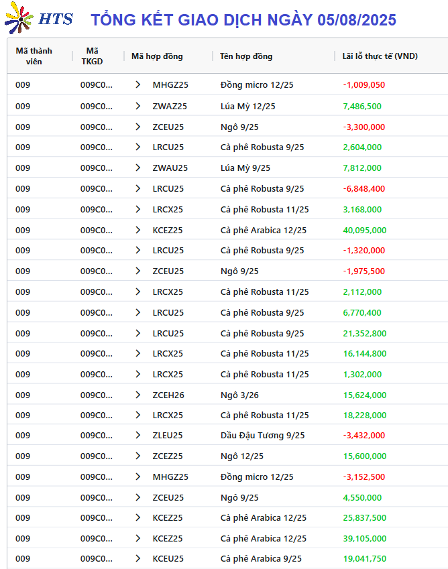This screenshot has width=448, height=569.
Task: Expand the ZWAZ25 Lúa Mỳ 12/25 row
Action: pyautogui.click(x=138, y=106)
